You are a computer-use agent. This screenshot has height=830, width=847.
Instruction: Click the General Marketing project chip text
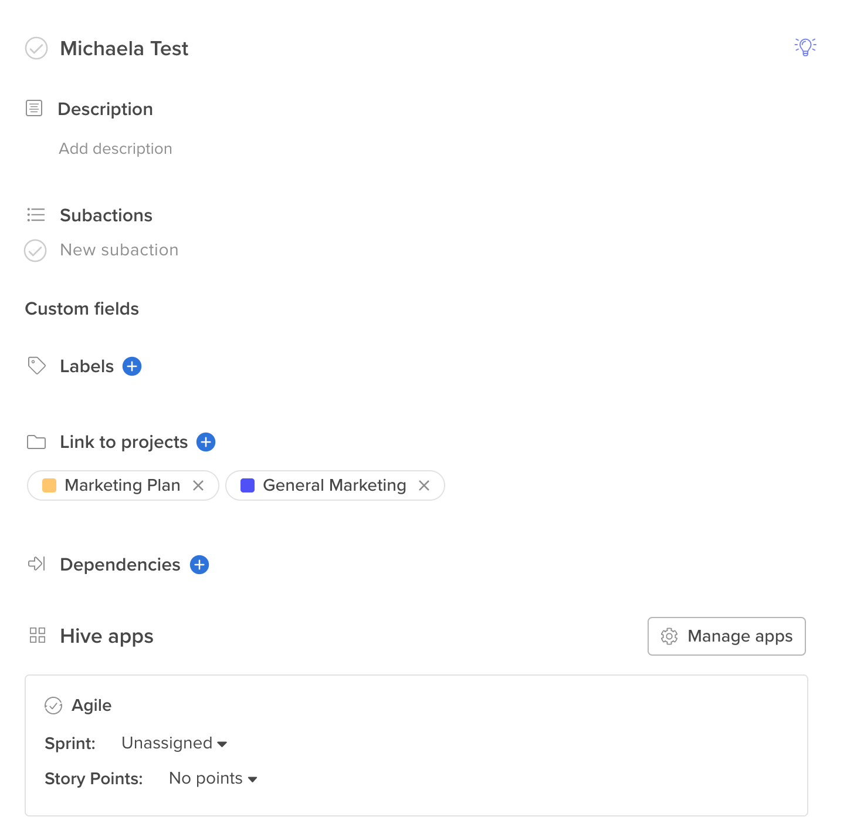[x=334, y=485]
